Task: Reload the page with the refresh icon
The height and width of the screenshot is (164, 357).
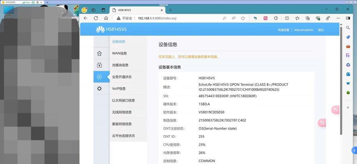Action: [96, 18]
